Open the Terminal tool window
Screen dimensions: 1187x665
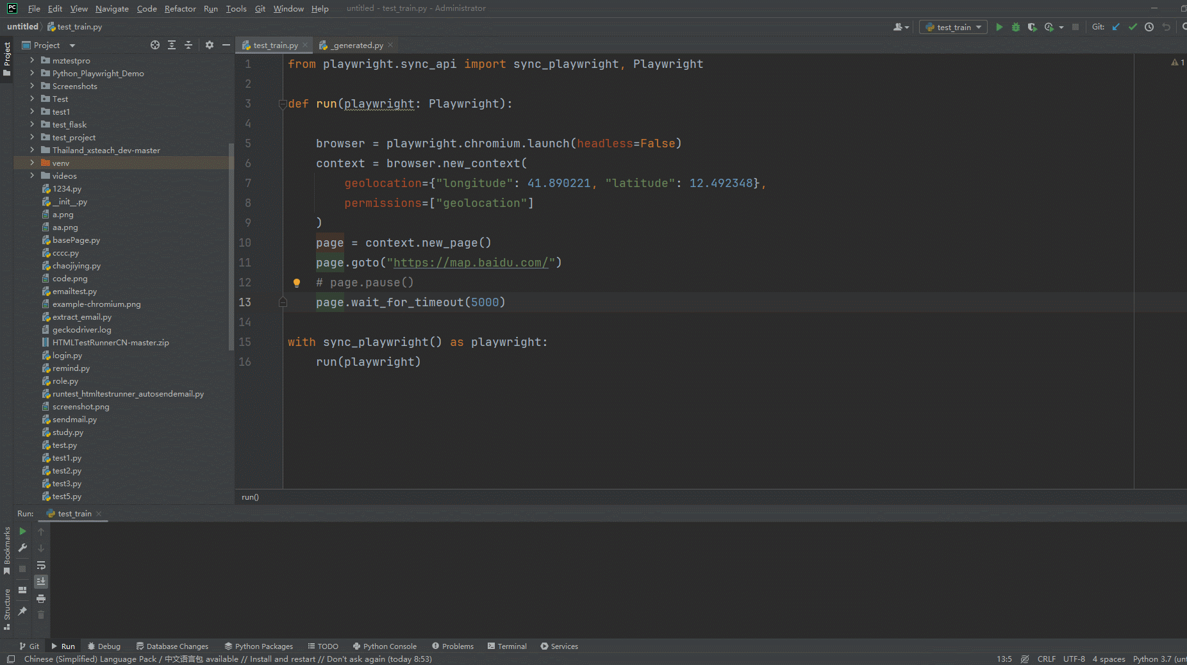pyautogui.click(x=507, y=646)
